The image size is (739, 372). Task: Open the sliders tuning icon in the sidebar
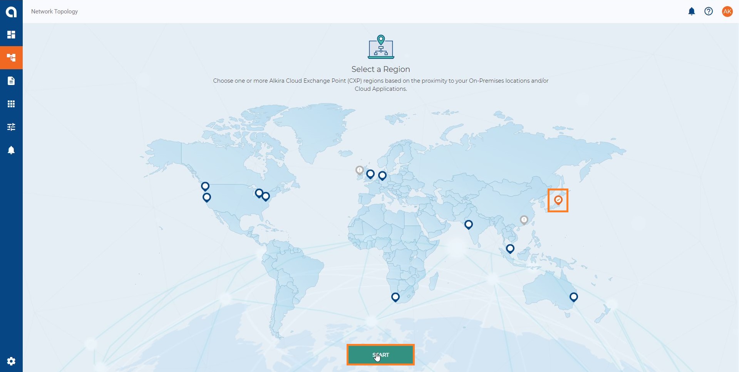[x=11, y=127]
